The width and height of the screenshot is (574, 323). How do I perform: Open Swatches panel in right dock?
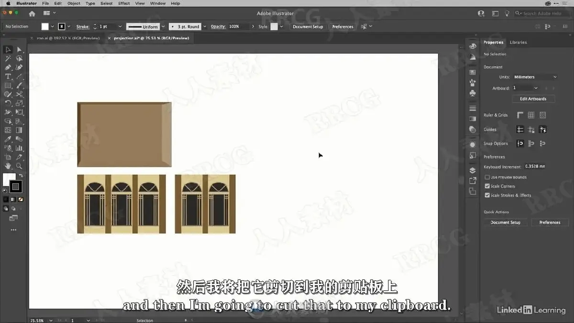coord(473,72)
